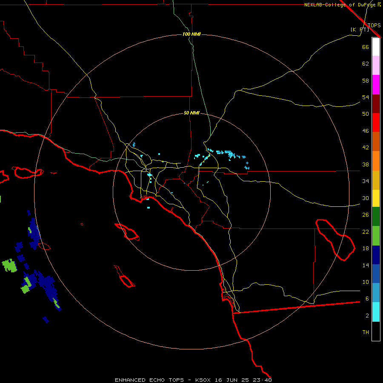Image resolution: width=383 pixels, height=383 pixels.
Task: Click the "10" legend value
Action: coord(366,282)
